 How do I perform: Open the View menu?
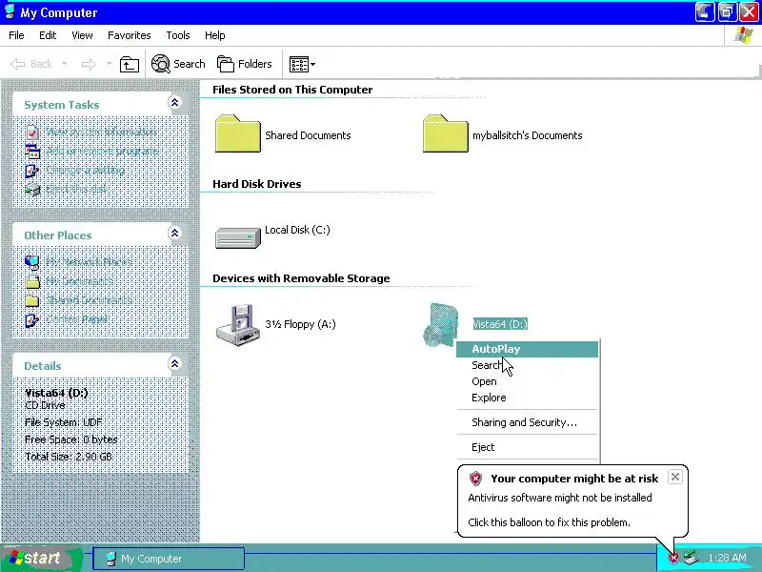tap(82, 35)
